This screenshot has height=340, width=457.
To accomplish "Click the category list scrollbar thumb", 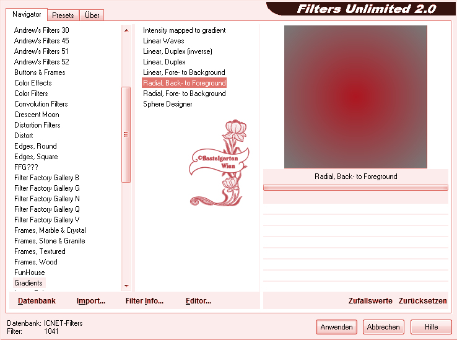I will coord(126,134).
